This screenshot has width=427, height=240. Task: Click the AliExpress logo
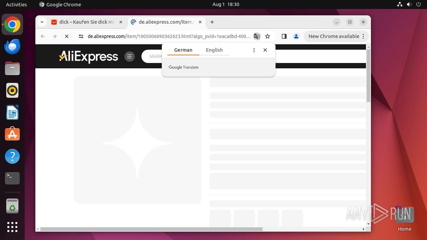click(88, 56)
